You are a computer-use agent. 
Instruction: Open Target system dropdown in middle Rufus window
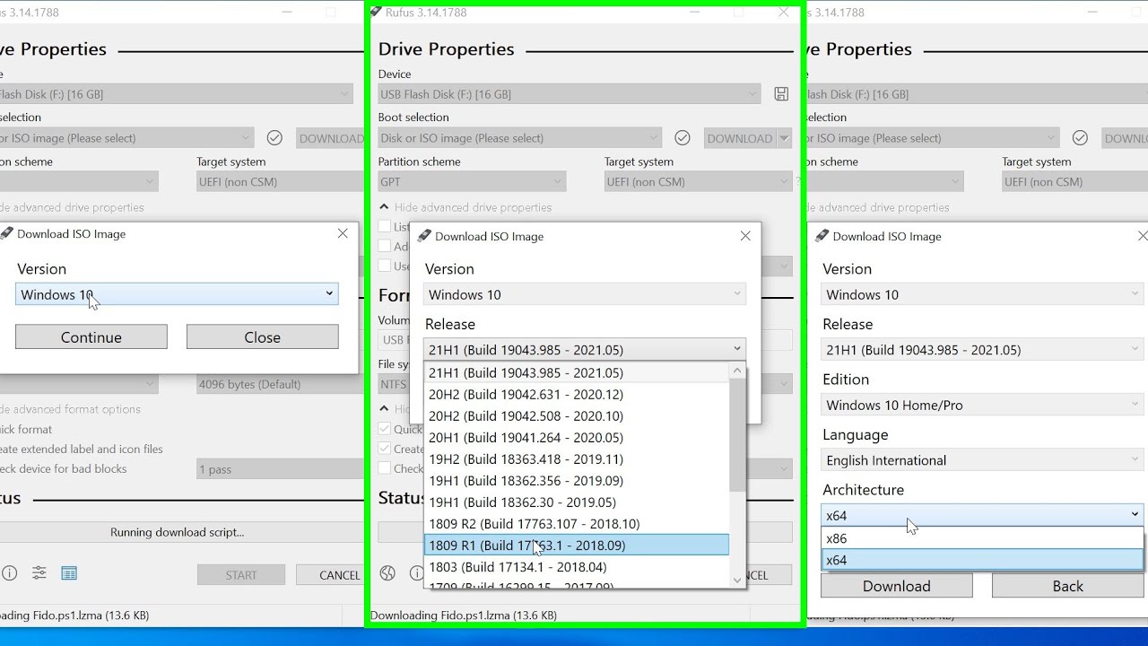click(x=699, y=181)
